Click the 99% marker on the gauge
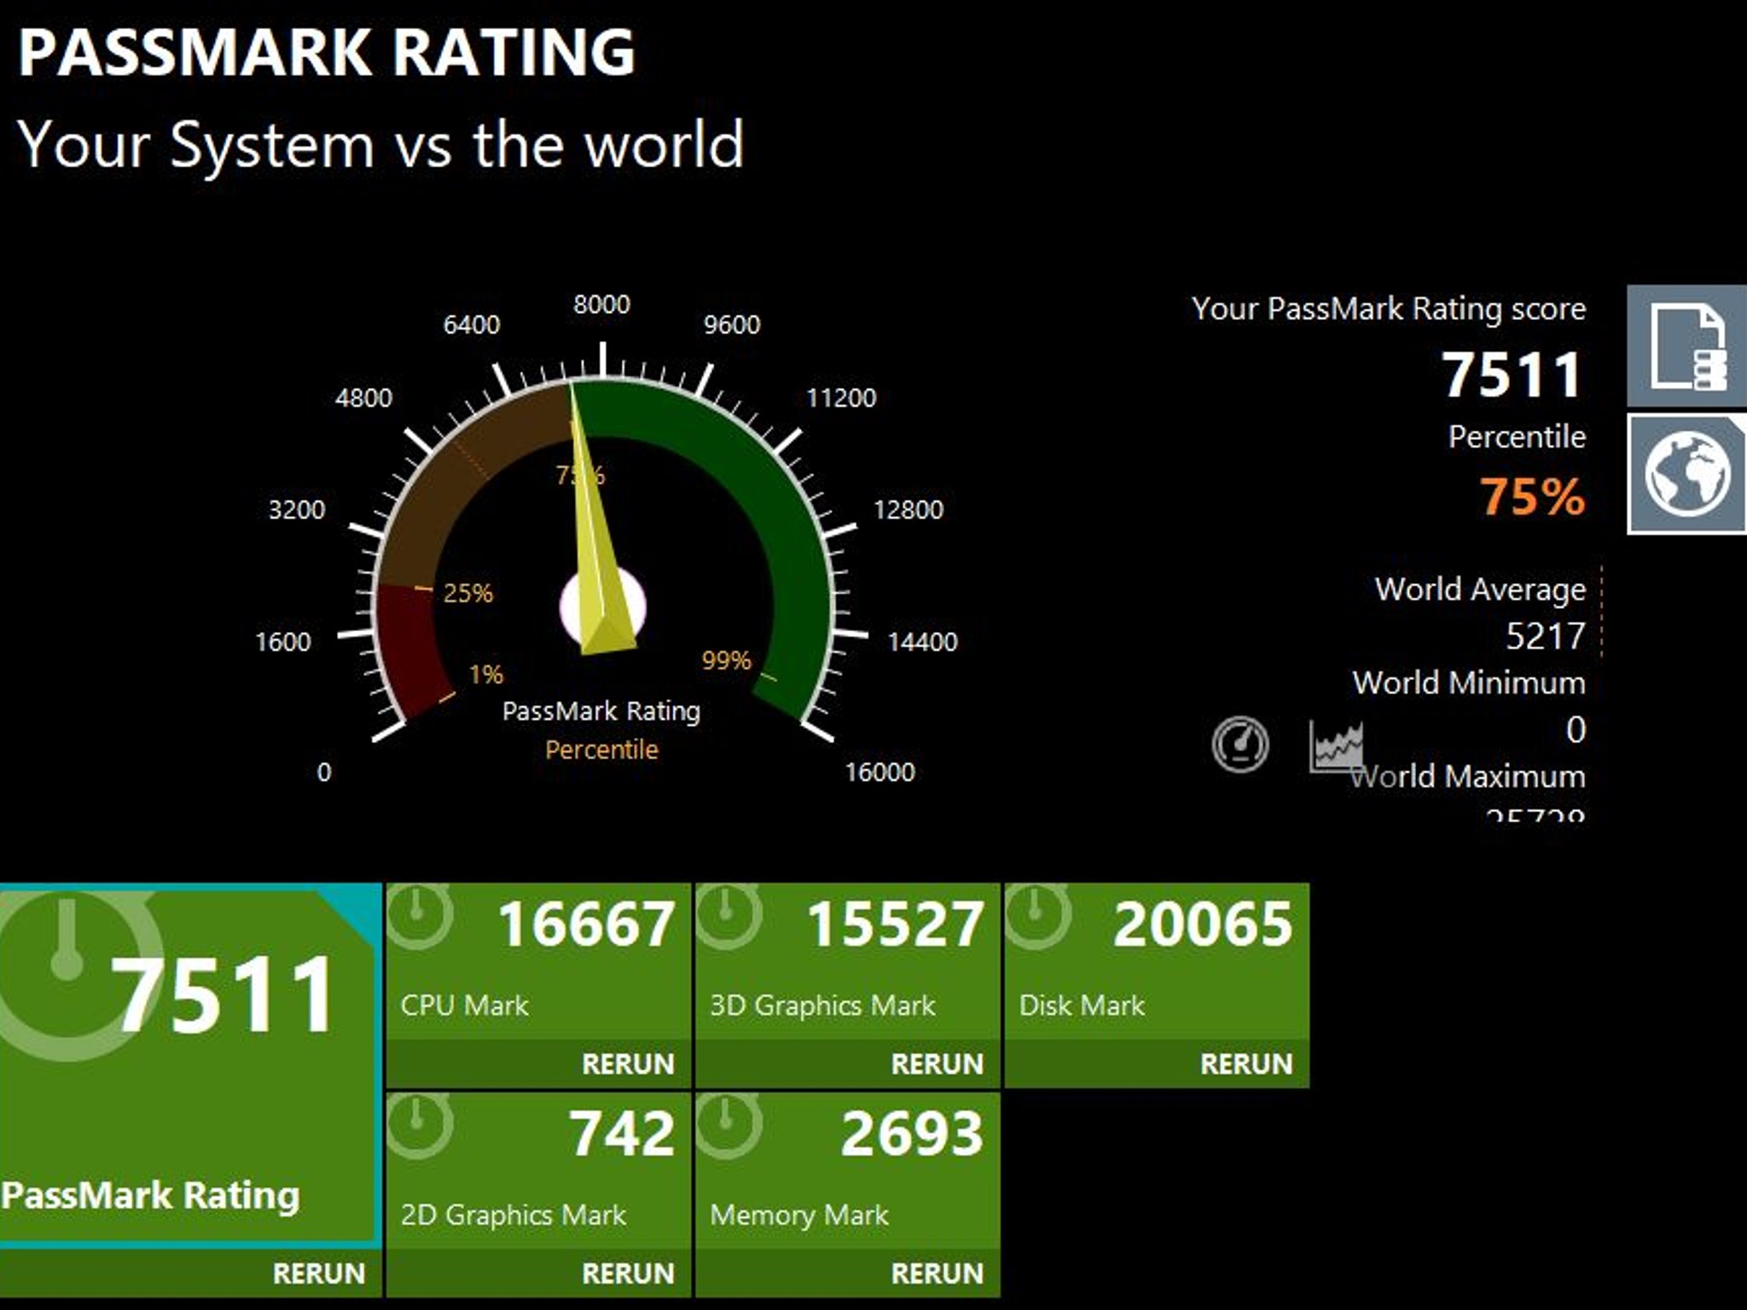The image size is (1747, 1310). click(727, 660)
